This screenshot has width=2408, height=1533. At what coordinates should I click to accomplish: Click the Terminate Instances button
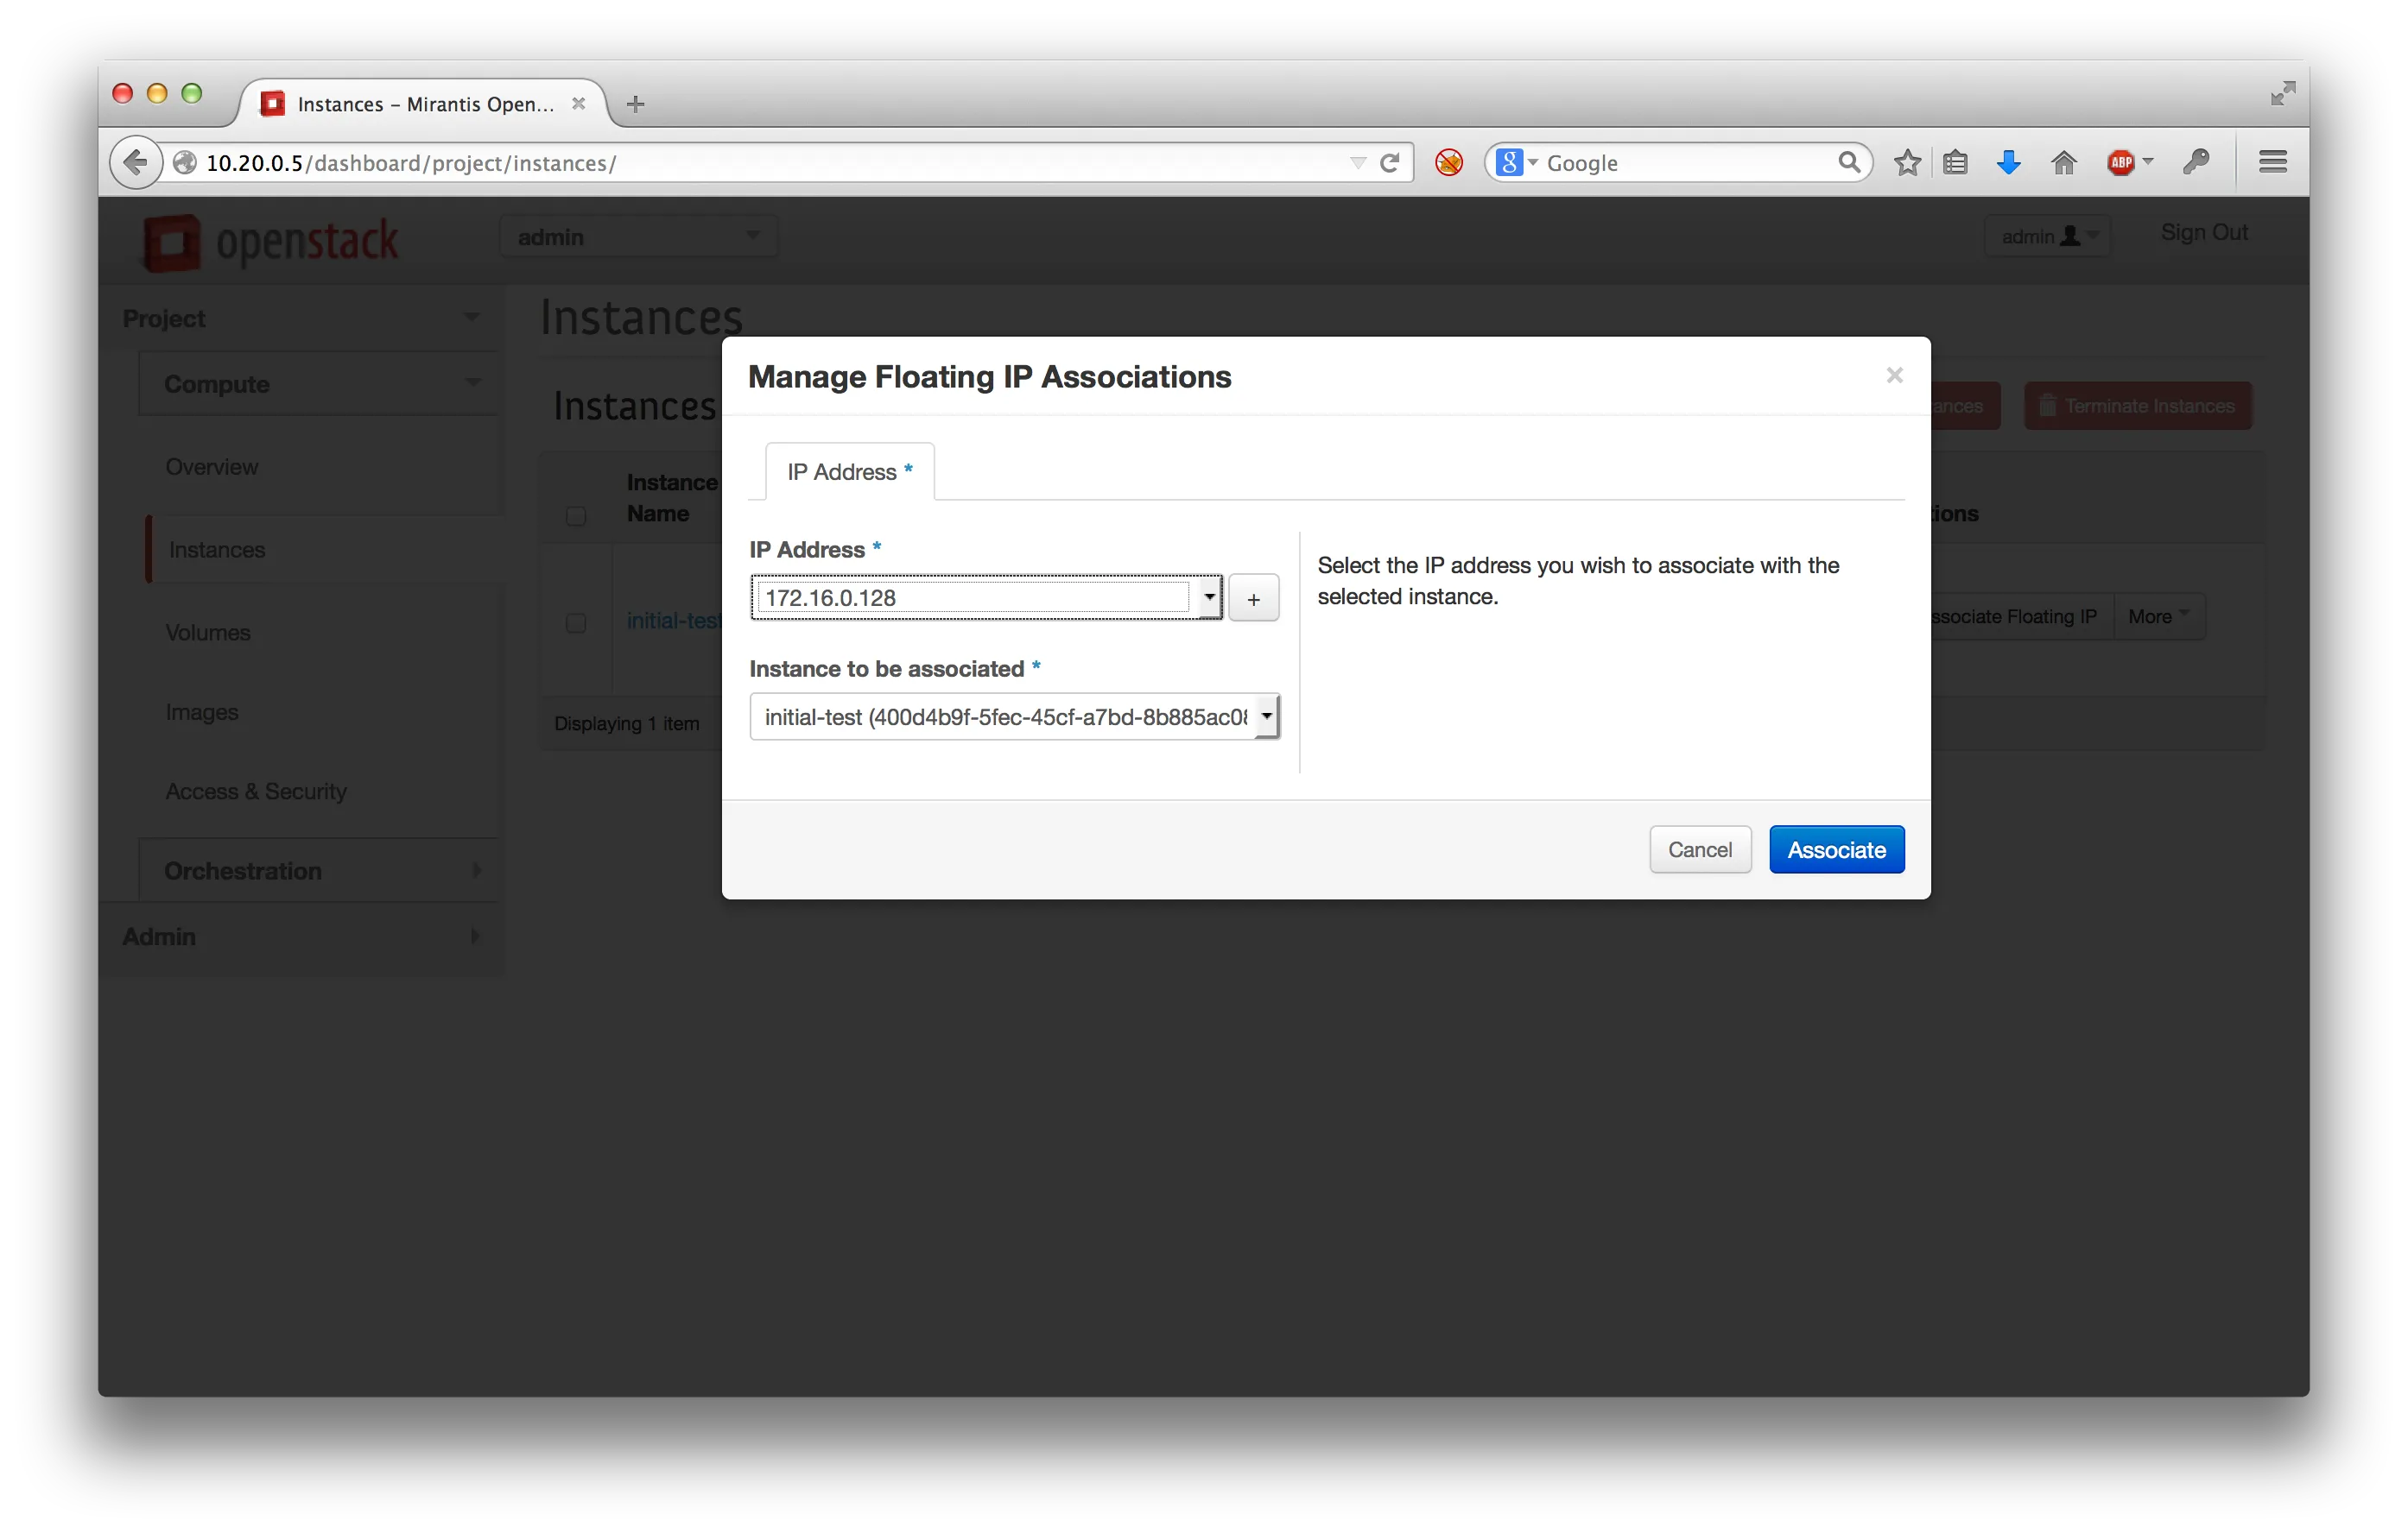(x=2138, y=406)
